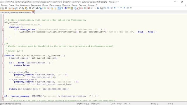Open the Document Map panel
This screenshot has width=187, height=105.
(72, 8)
